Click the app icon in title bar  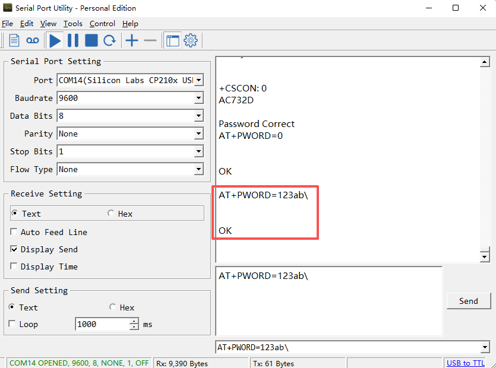[x=7, y=8]
